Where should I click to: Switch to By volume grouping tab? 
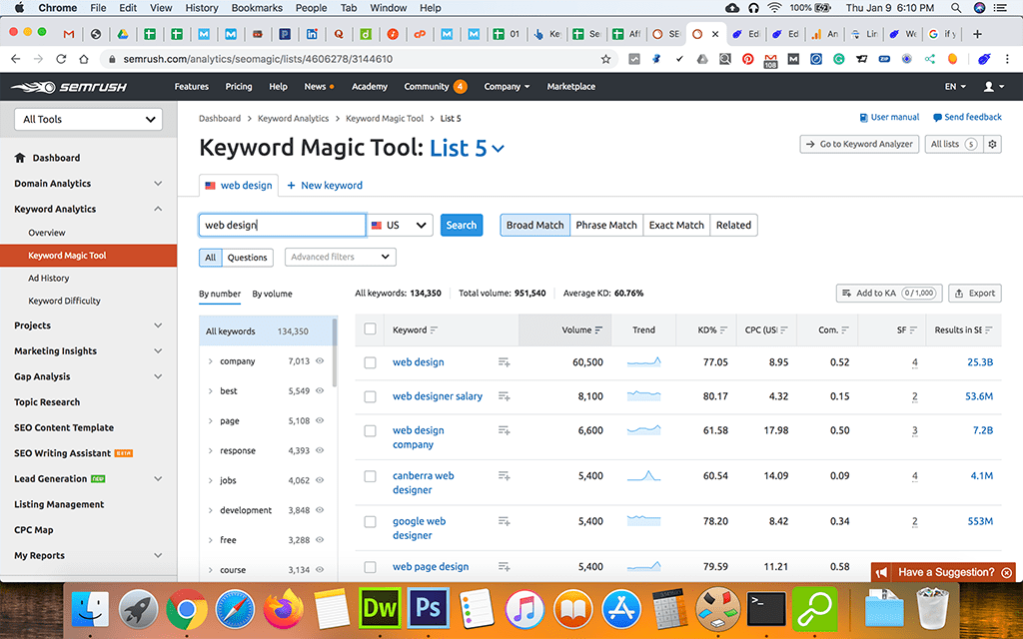point(272,295)
